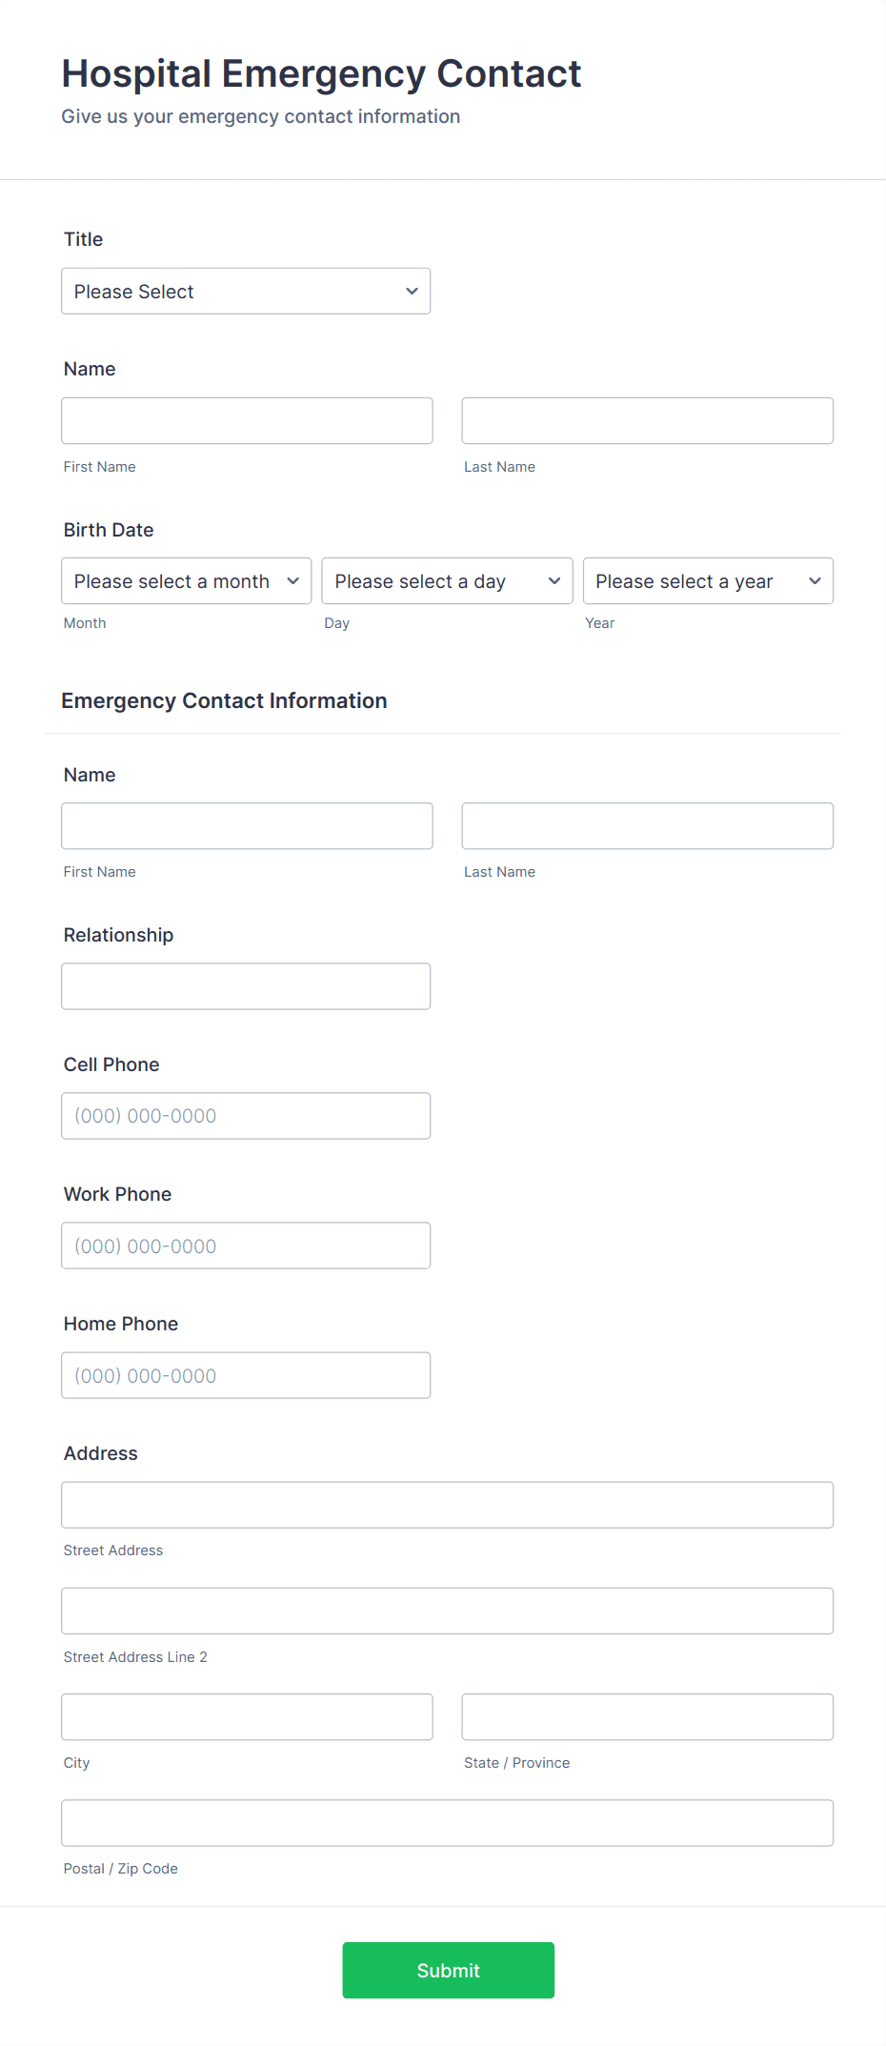Click the chevron arrow beside 'Please select a day'
The height and width of the screenshot is (2046, 886).
(x=554, y=580)
